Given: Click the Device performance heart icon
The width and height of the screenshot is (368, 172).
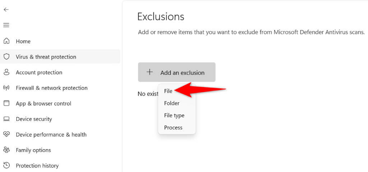Looking at the screenshot, I should 6,134.
